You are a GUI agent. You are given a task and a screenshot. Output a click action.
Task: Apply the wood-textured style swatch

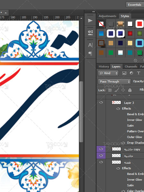pyautogui.click(x=120, y=24)
